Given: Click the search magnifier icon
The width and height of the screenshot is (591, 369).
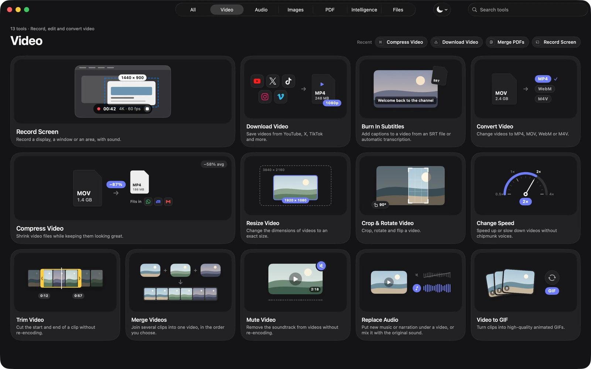Looking at the screenshot, I should pyautogui.click(x=475, y=10).
